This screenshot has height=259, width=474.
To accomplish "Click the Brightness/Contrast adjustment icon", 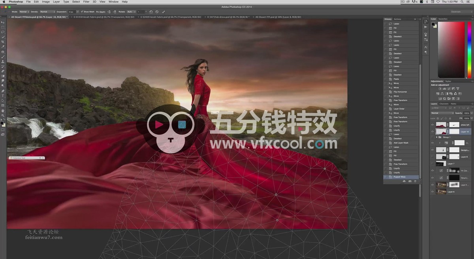I will [439, 89].
